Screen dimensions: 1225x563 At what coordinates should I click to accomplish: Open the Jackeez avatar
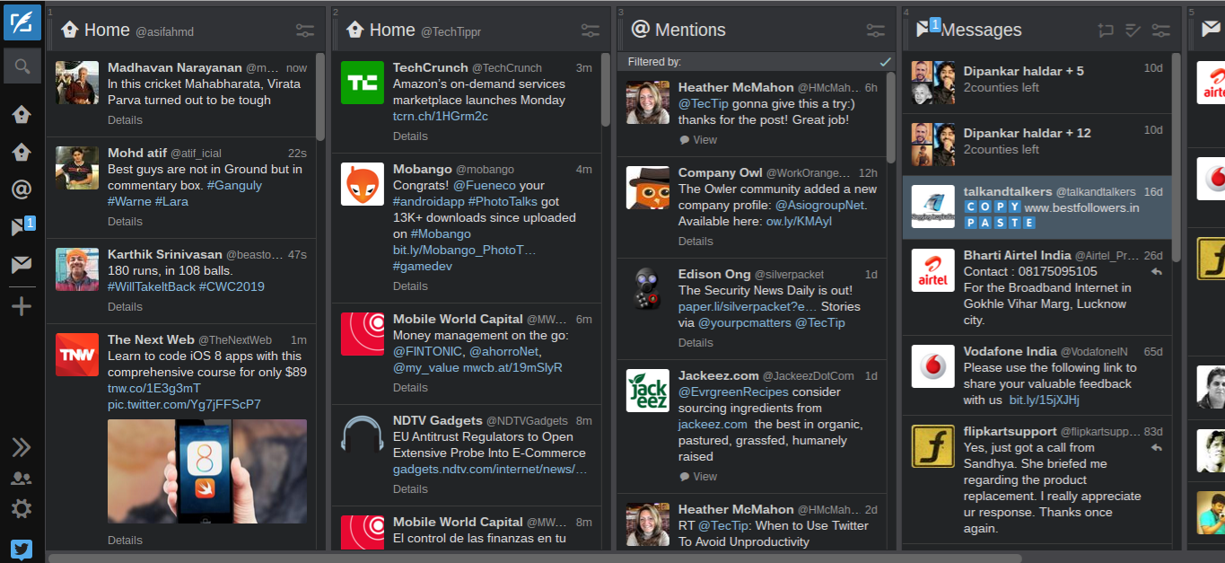pos(648,391)
